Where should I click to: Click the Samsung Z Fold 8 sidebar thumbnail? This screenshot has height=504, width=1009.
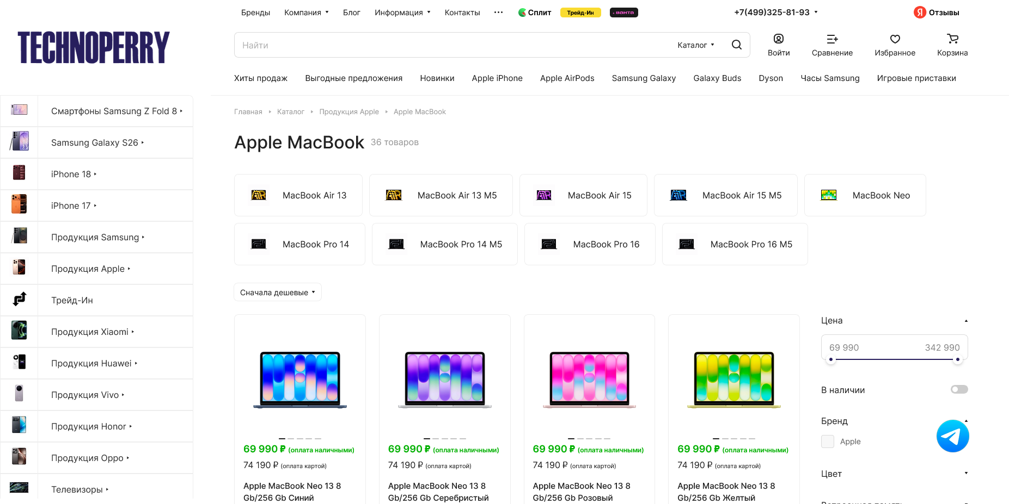pyautogui.click(x=19, y=110)
